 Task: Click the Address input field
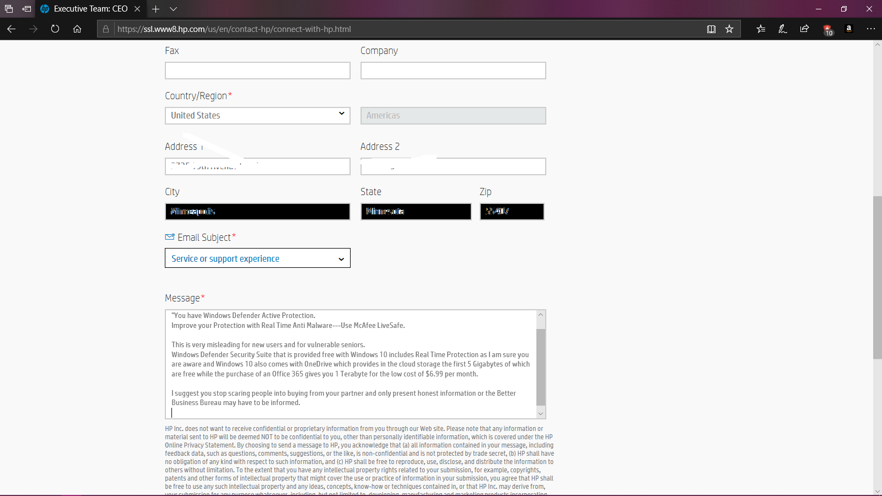click(257, 166)
